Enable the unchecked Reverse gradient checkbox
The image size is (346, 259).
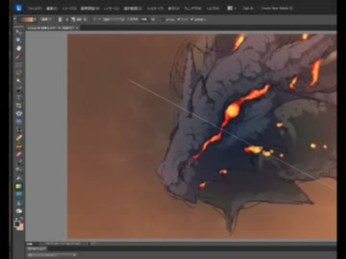(x=163, y=19)
